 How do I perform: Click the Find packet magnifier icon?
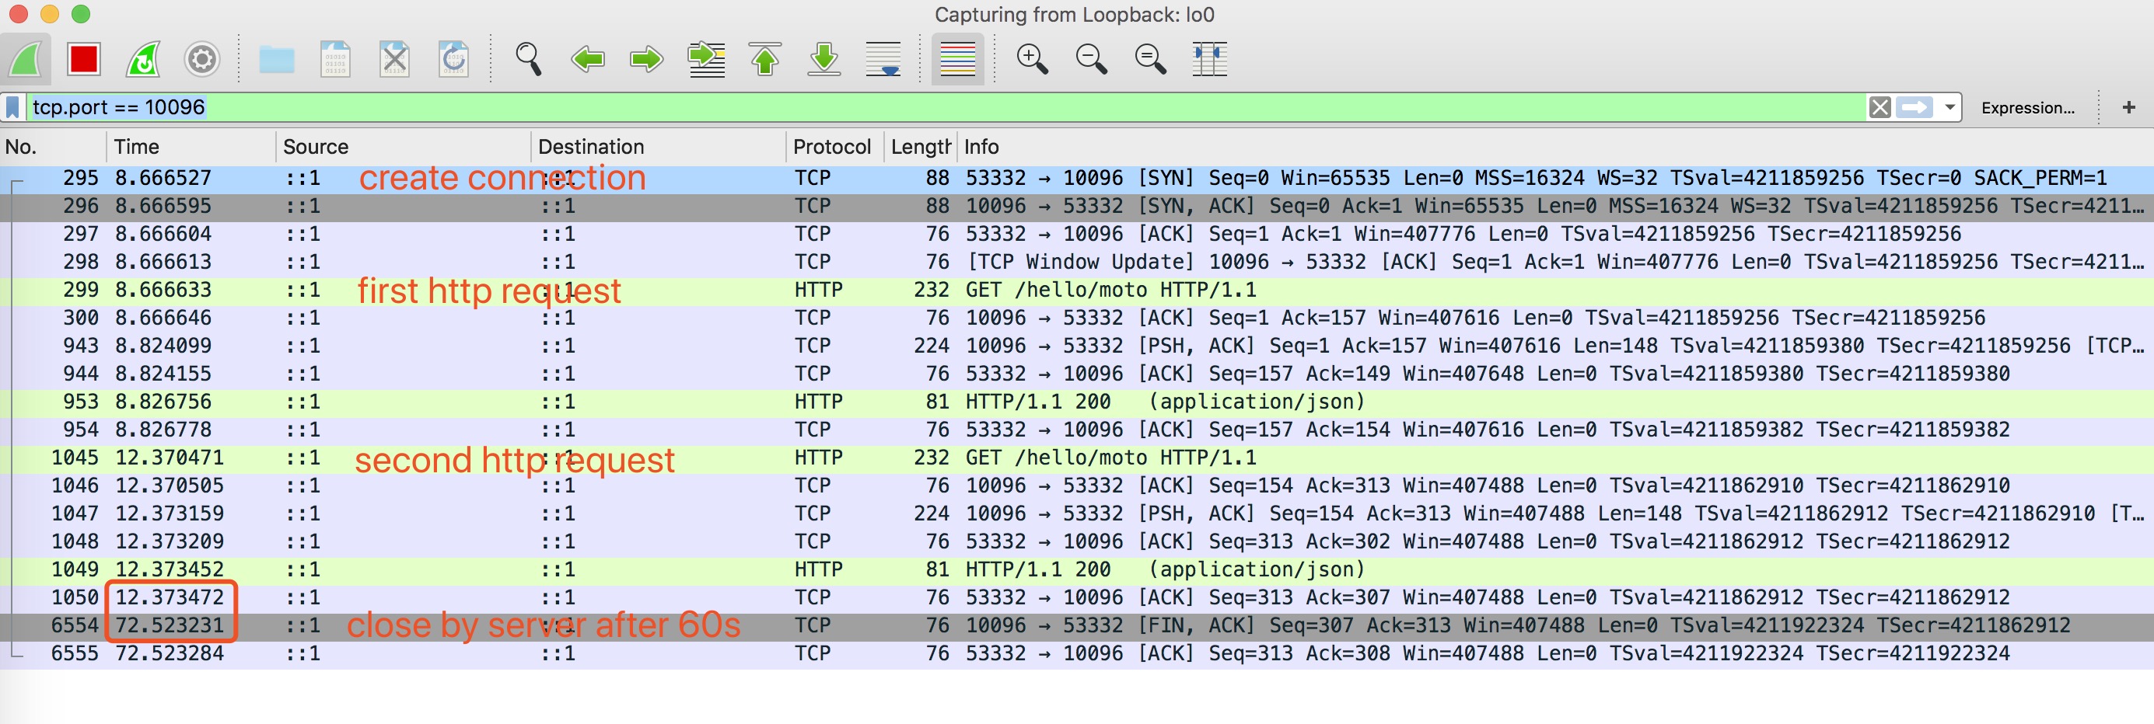528,59
